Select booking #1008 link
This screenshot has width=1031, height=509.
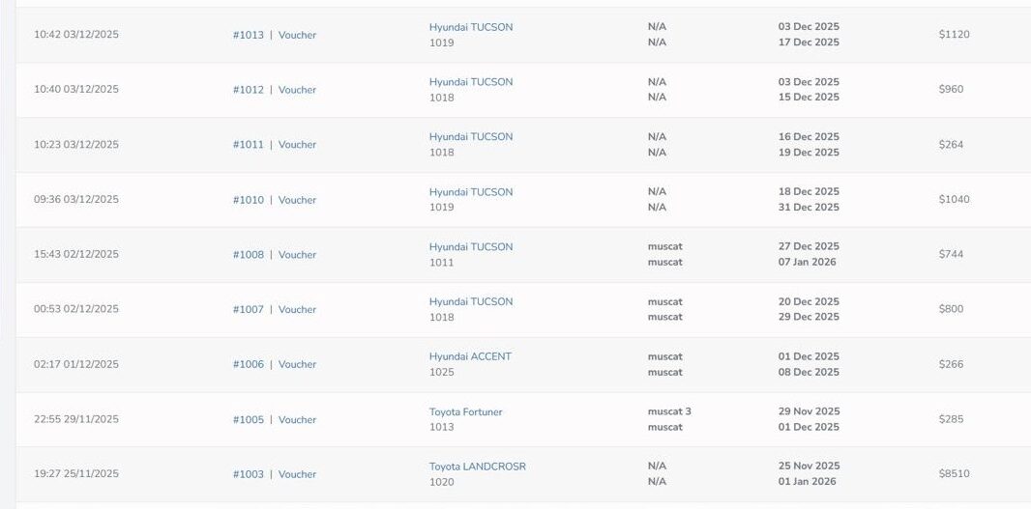point(248,255)
